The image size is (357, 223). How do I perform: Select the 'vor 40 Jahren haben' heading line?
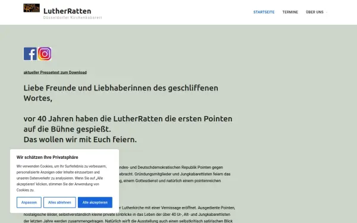[x=128, y=118]
